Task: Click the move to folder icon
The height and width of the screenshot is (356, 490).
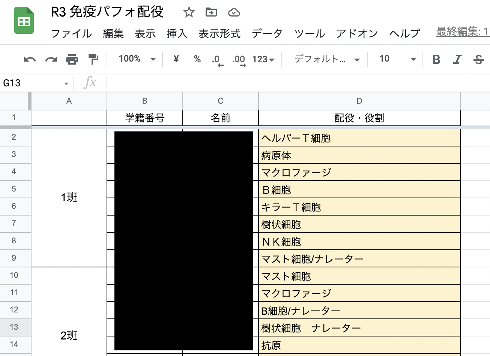Action: [x=211, y=12]
